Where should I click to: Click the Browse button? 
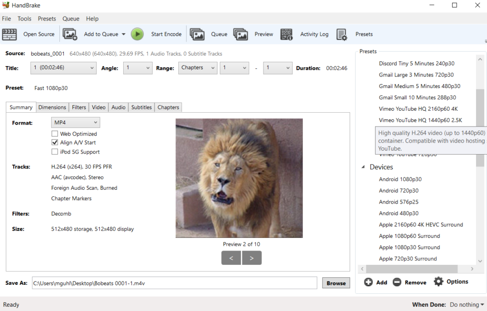tap(336, 283)
